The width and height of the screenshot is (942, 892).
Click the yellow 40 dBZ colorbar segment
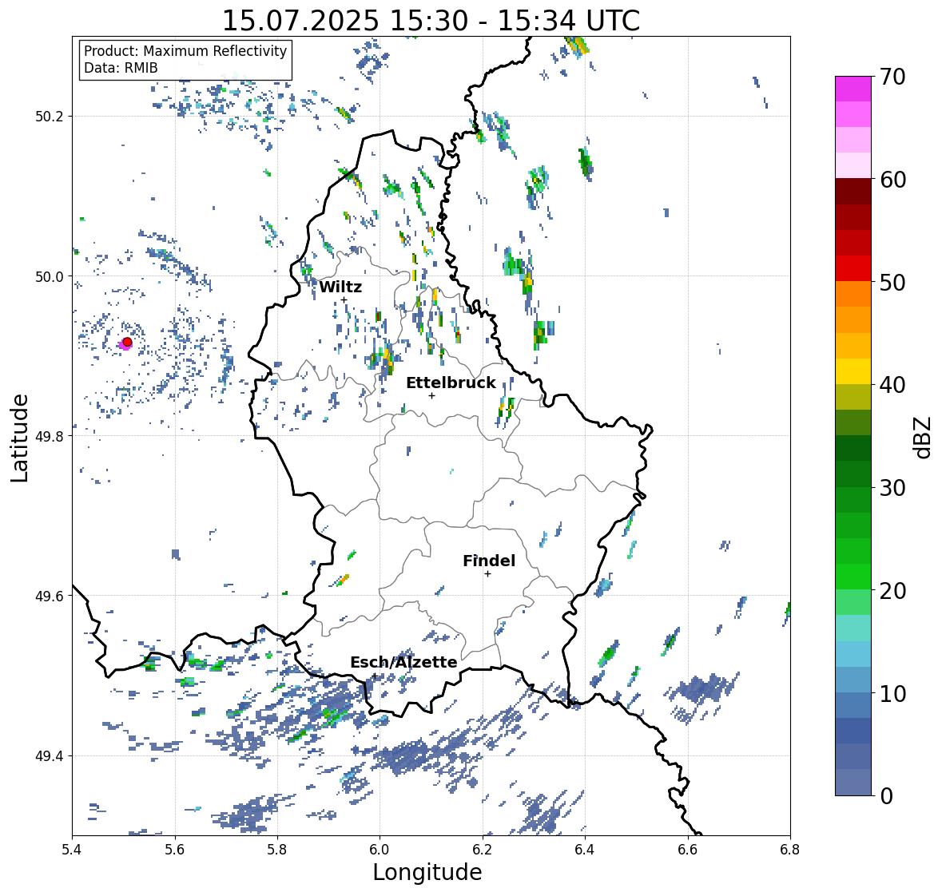(853, 371)
